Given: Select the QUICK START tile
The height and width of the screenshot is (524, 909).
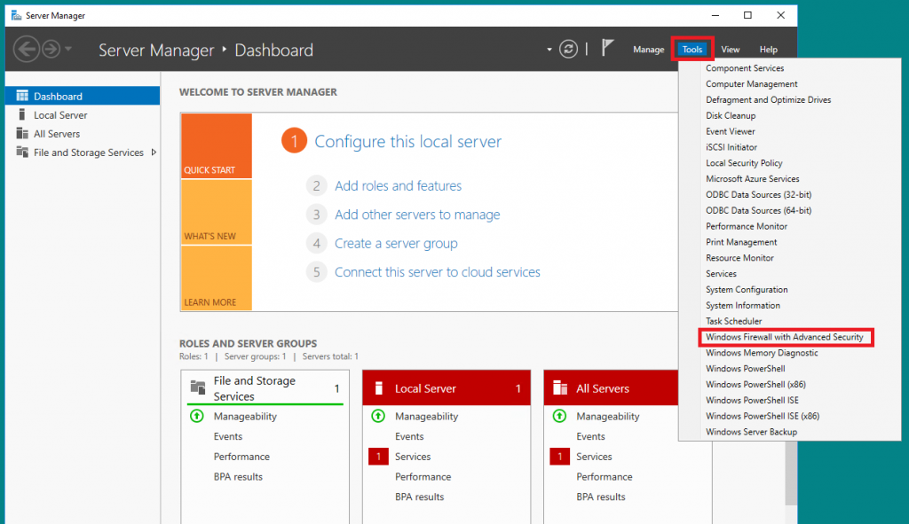Looking at the screenshot, I should click(x=217, y=145).
